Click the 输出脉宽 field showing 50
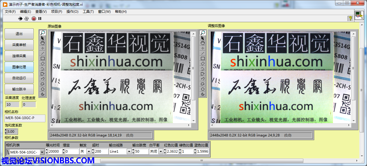 142,152
